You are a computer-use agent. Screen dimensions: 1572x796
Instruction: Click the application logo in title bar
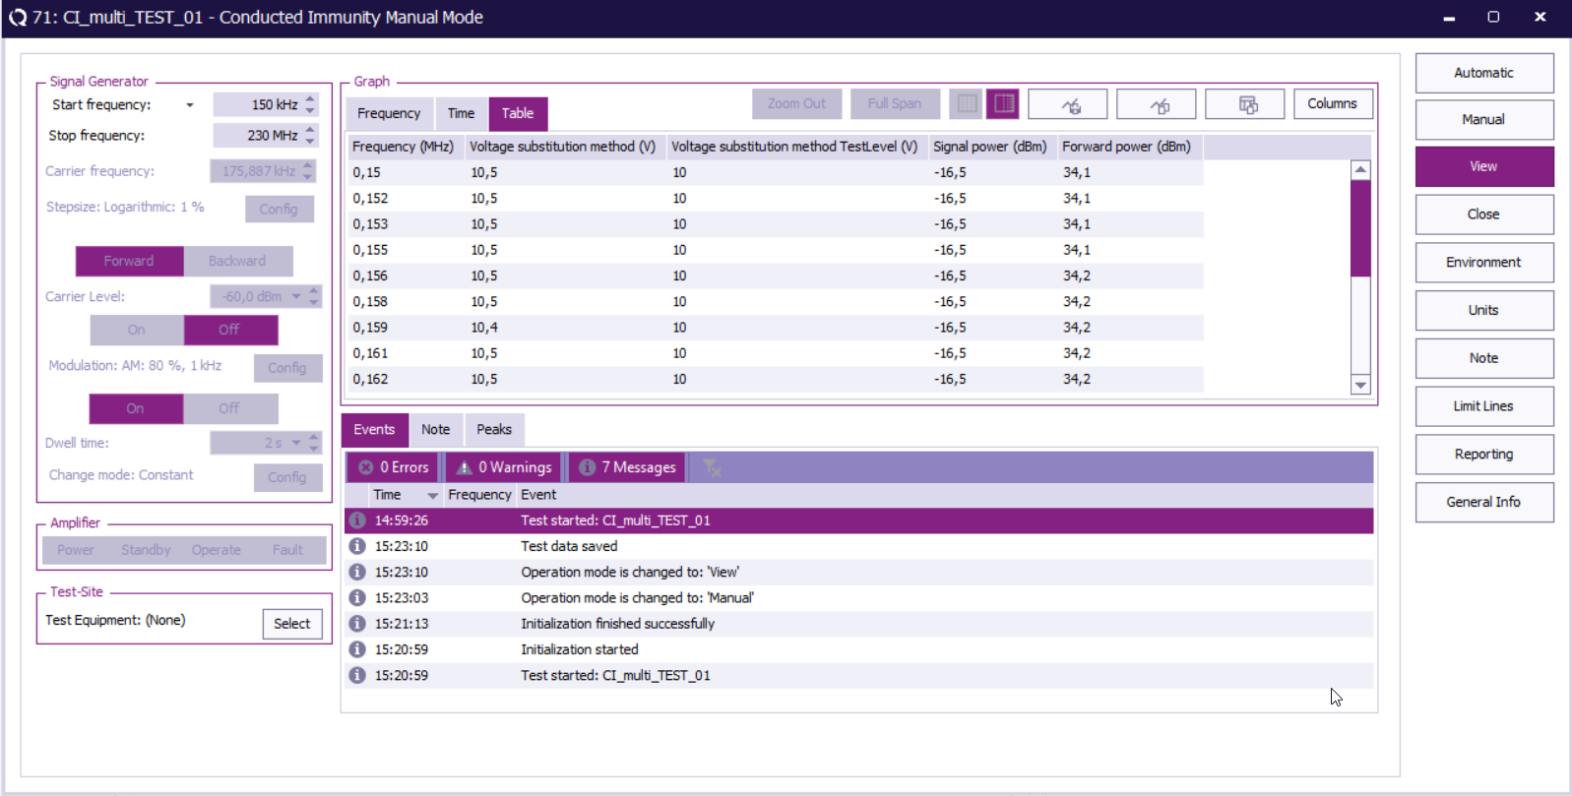pyautogui.click(x=18, y=18)
